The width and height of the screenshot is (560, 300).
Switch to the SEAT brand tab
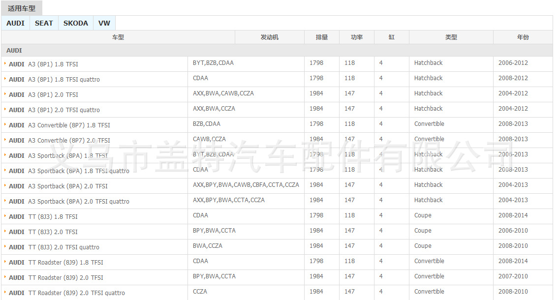click(x=44, y=23)
